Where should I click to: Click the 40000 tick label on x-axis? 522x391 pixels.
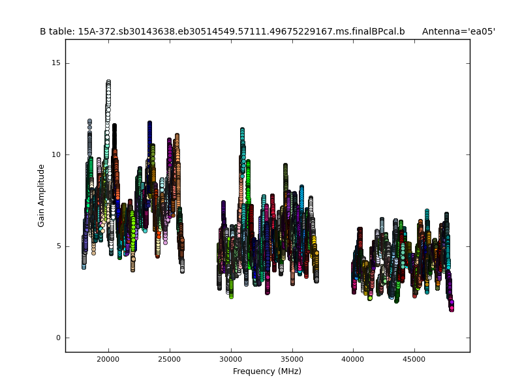353,358
